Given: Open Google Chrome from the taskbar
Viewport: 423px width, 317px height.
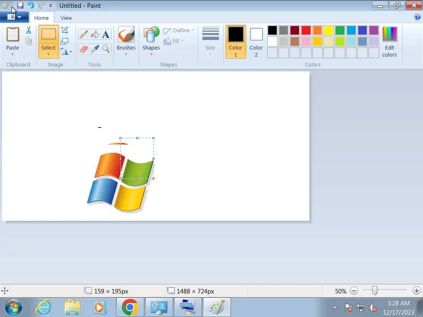Looking at the screenshot, I should click(x=130, y=307).
